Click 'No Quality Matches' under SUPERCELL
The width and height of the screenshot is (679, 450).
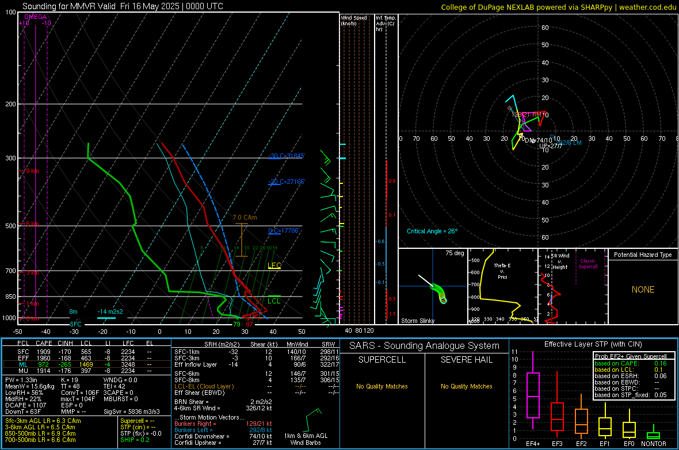[x=382, y=386]
